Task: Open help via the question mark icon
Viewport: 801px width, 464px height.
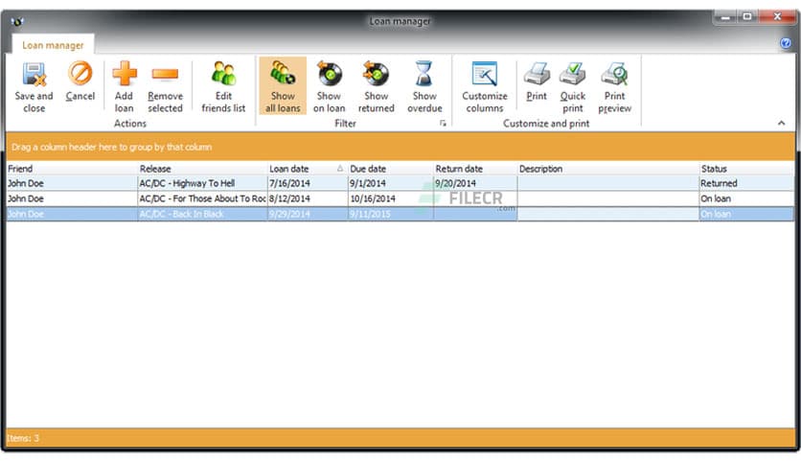Action: pyautogui.click(x=786, y=44)
